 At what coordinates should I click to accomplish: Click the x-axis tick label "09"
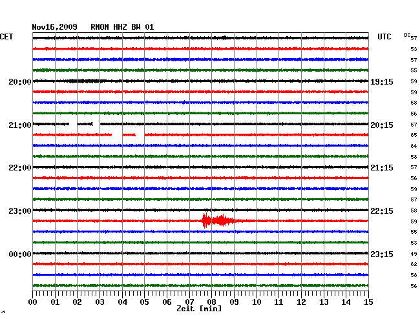pos(234,302)
